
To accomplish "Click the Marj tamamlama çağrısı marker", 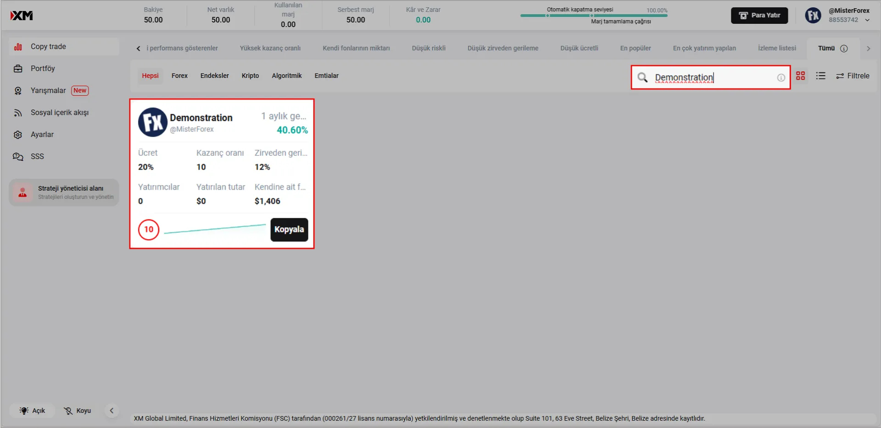I will tap(592, 16).
